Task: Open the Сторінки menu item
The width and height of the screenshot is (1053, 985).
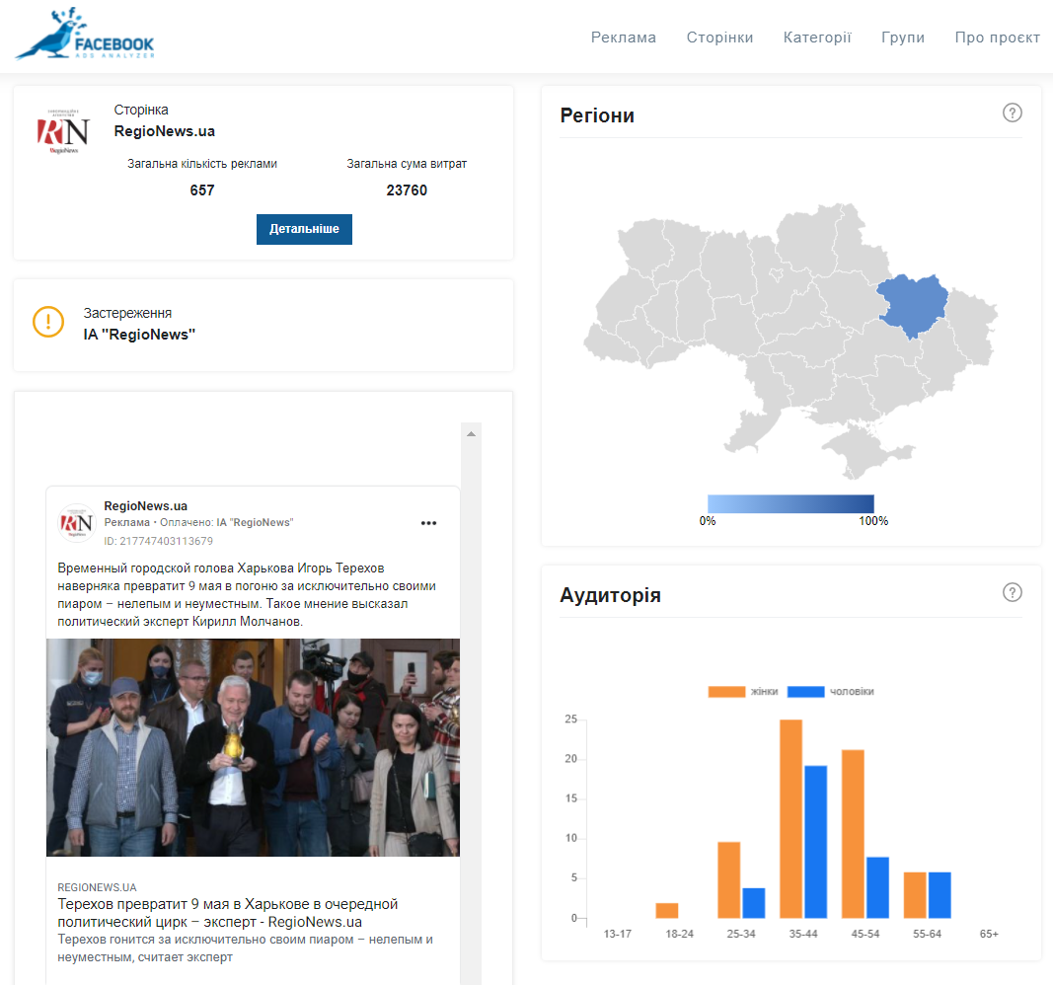Action: (x=719, y=38)
